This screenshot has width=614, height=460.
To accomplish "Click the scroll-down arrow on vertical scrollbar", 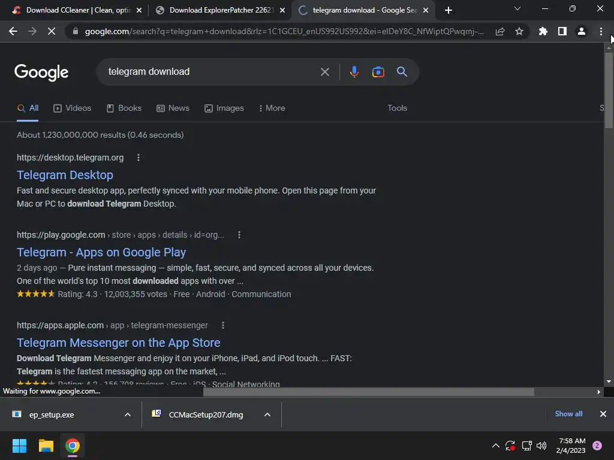I will tap(609, 382).
